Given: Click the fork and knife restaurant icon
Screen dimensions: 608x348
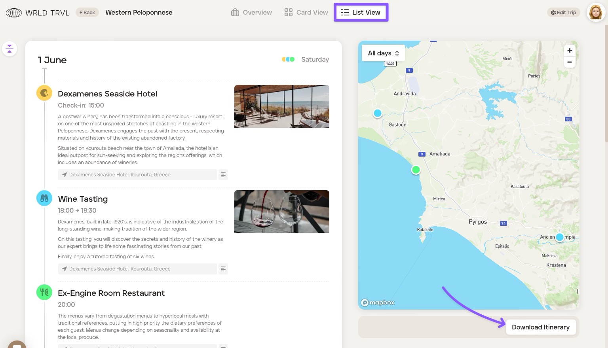Looking at the screenshot, I should (x=44, y=293).
